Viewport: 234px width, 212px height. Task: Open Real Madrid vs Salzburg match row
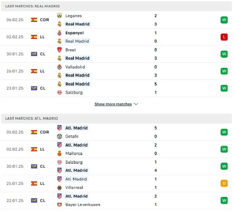click(x=116, y=88)
